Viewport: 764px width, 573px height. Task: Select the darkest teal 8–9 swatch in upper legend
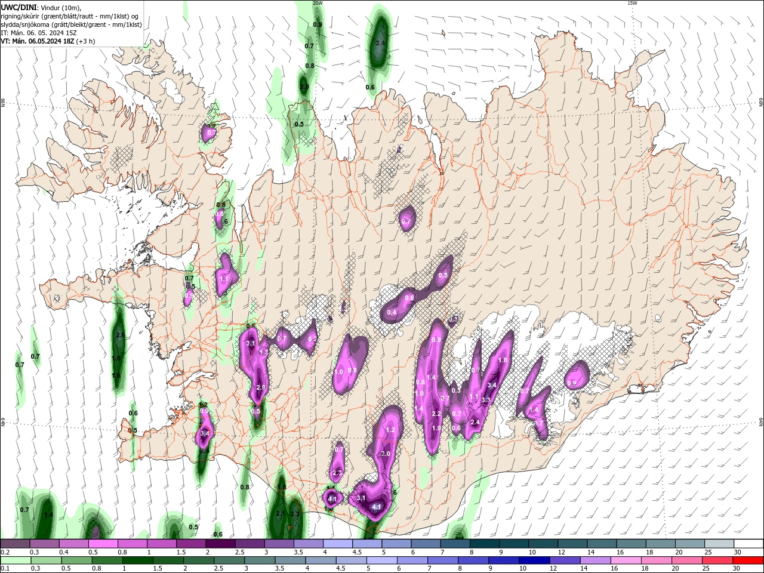tap(485, 544)
